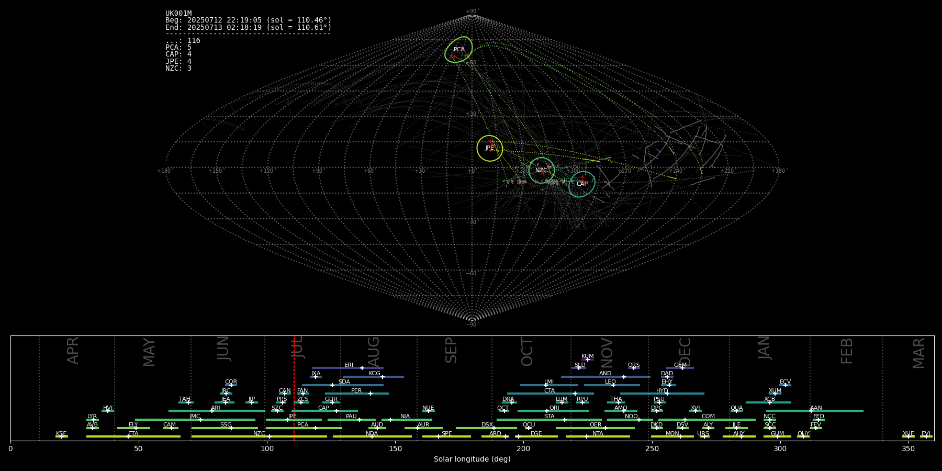Viewport: 942px width, 471px height.
Task: Click the EVI shower label in timeline
Action: point(926,434)
